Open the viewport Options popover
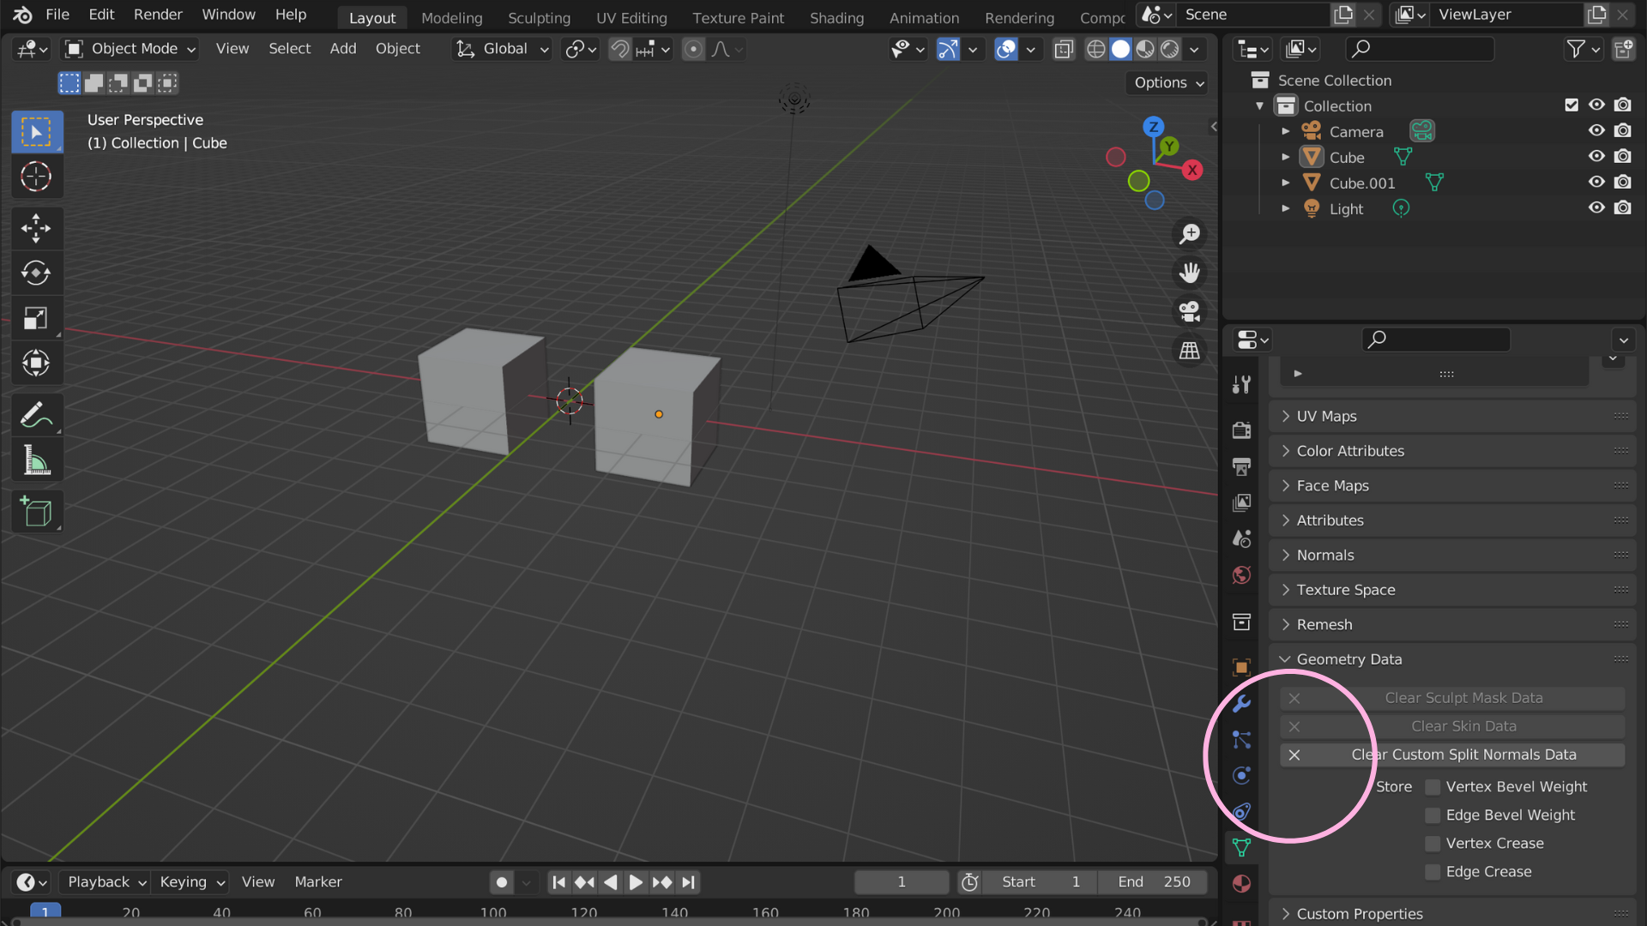Screen dimensions: 1647x926 (1165, 82)
